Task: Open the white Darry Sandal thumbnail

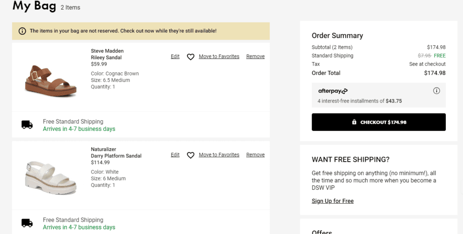Action: [x=51, y=178]
